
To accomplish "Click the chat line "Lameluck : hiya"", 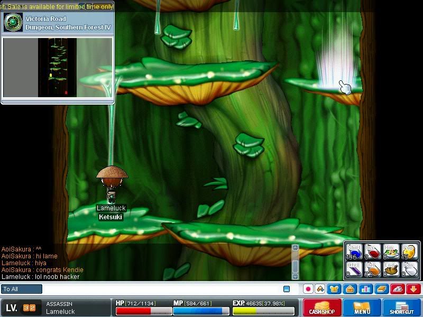I will click(24, 263).
